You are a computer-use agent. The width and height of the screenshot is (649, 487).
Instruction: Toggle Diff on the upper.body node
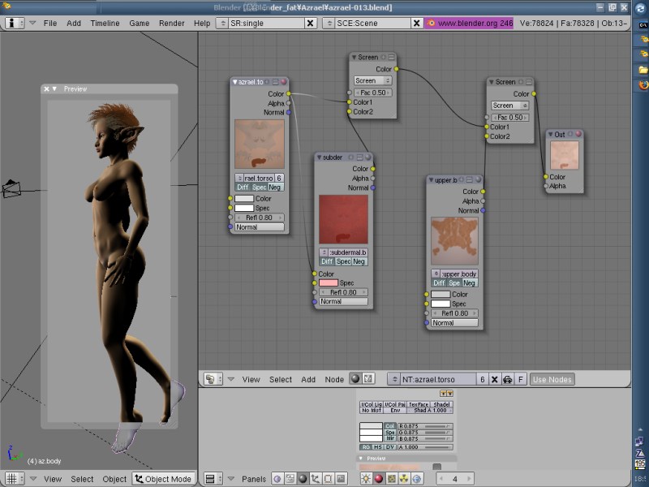(x=439, y=283)
